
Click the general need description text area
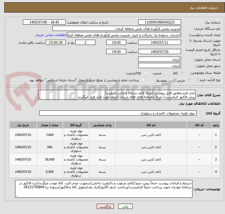point(117,95)
